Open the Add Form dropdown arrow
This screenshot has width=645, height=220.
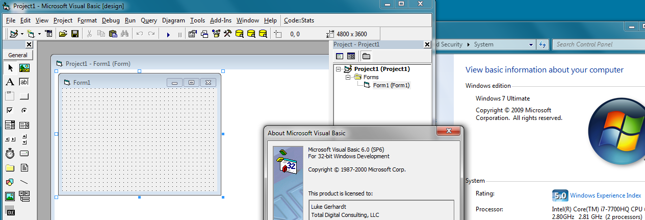[39, 34]
